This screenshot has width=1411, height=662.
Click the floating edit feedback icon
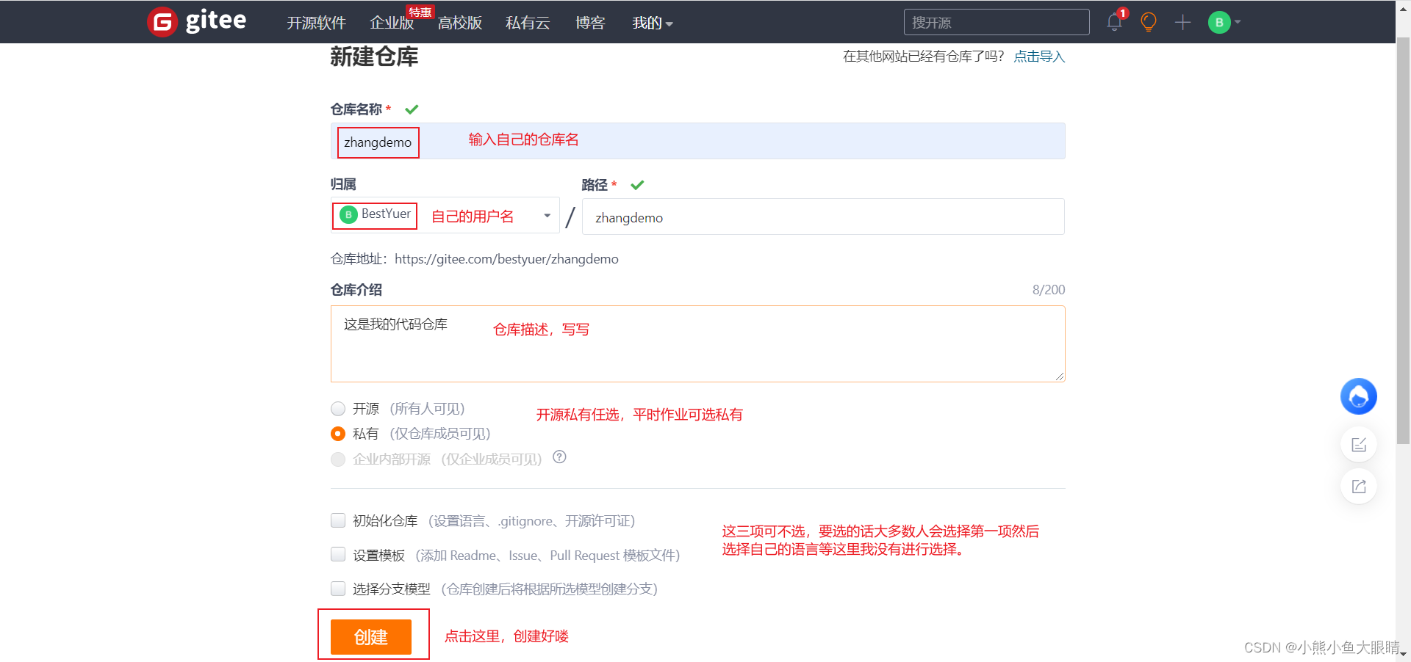[x=1359, y=445]
